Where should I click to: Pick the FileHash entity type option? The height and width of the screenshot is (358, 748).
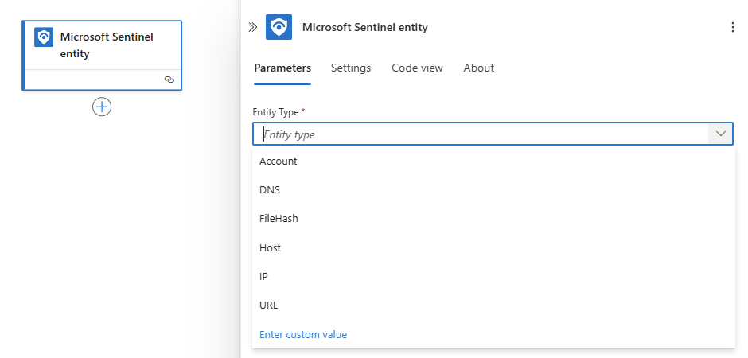[279, 219]
